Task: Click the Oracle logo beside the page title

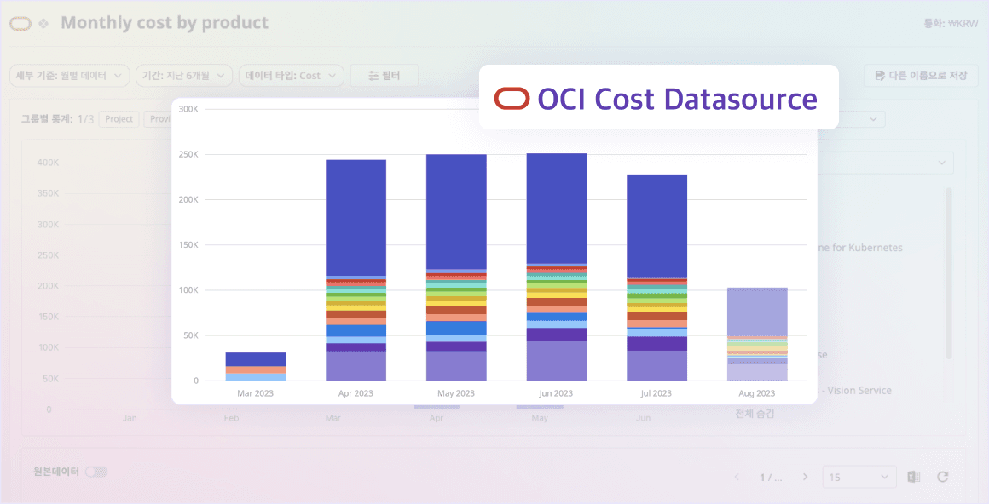Action: point(20,24)
